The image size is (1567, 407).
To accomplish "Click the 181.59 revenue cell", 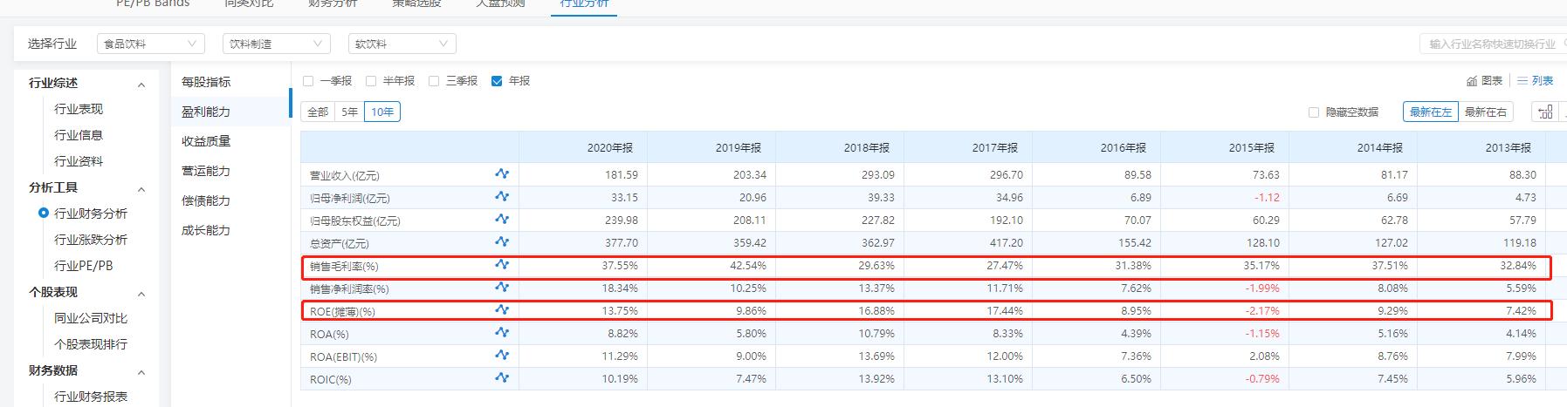I will 622,175.
